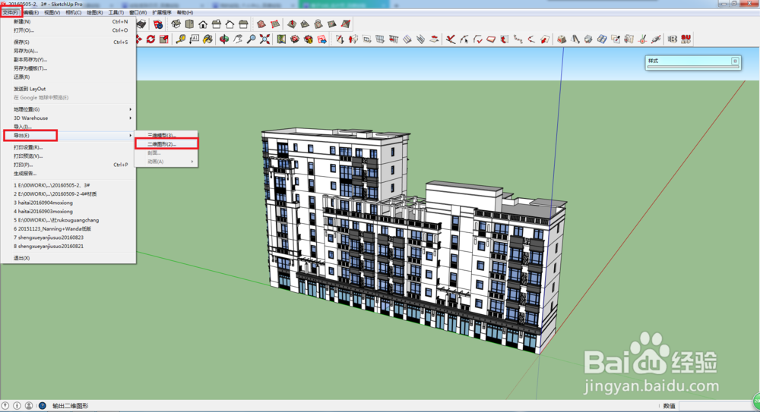Choose 打开(O)... menu entry
This screenshot has width=760, height=412.
(x=68, y=30)
